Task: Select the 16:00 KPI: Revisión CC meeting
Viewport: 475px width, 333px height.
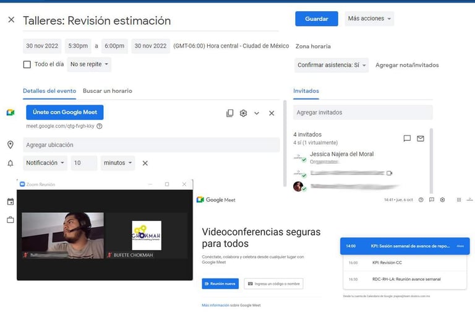Action: click(x=405, y=262)
